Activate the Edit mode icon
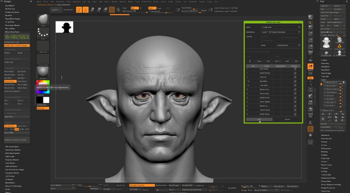The image size is (350, 193). (79, 10)
